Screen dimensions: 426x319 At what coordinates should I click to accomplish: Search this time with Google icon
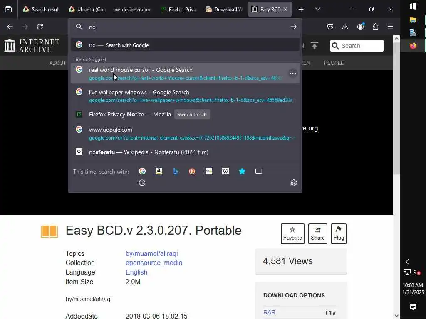pyautogui.click(x=142, y=171)
